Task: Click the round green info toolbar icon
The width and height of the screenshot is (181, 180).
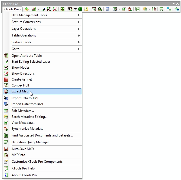Action: 80,9
